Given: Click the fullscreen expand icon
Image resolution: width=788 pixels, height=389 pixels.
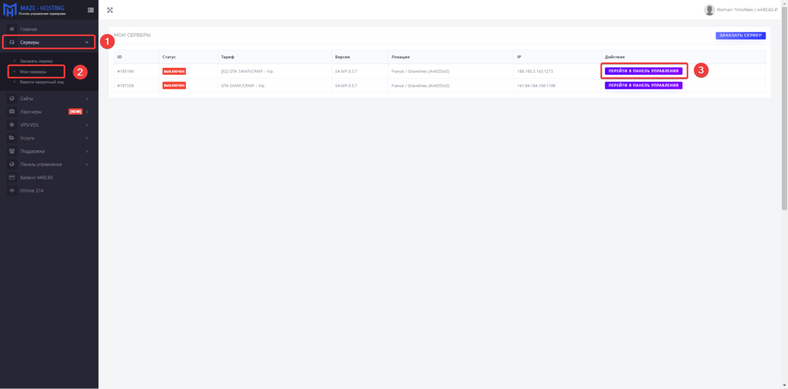Looking at the screenshot, I should [x=110, y=10].
